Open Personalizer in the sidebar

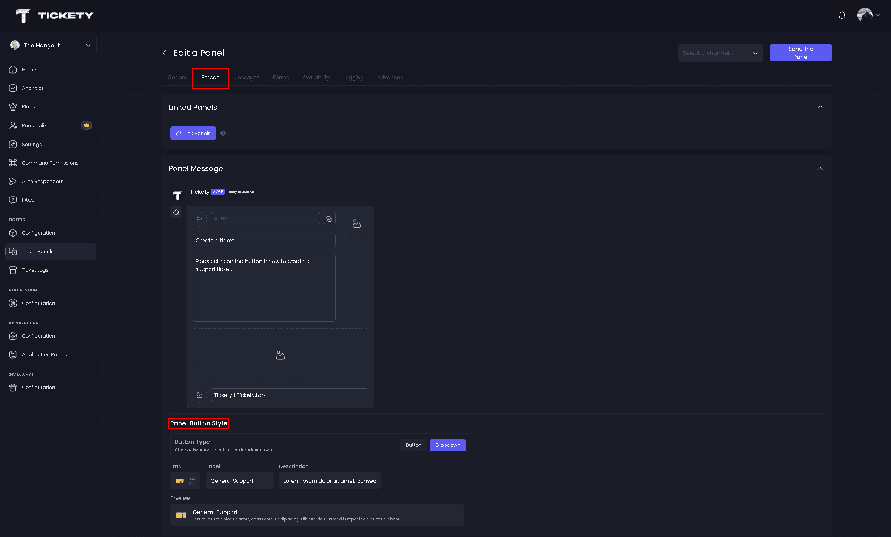pos(50,125)
